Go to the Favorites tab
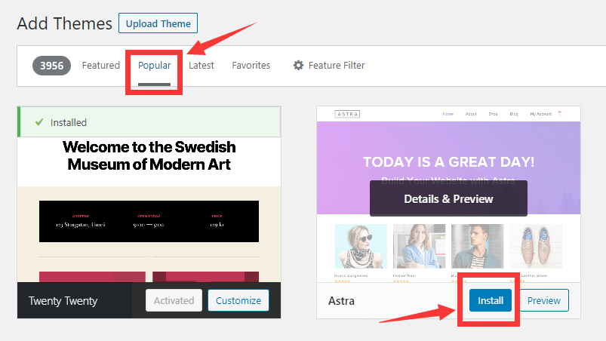 [251, 66]
